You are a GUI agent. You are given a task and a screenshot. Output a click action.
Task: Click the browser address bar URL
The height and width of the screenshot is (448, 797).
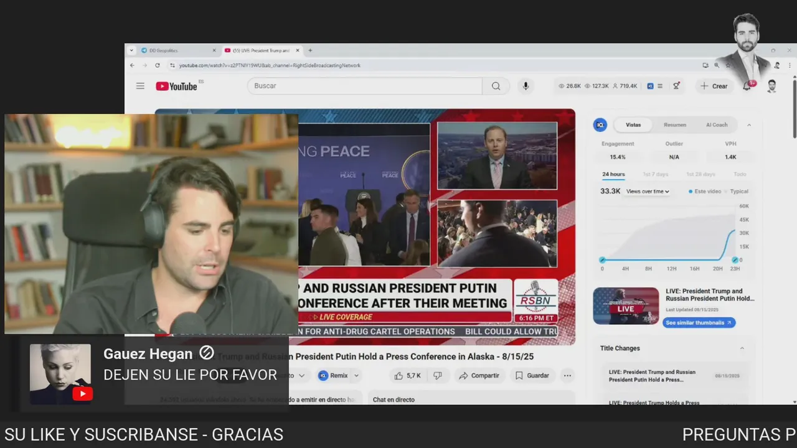270,65
